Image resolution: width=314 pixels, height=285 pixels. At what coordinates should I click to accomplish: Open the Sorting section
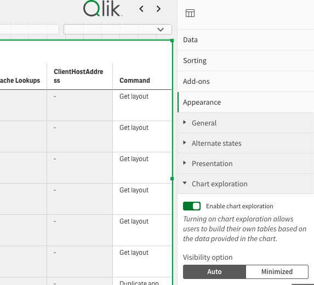[x=246, y=61]
